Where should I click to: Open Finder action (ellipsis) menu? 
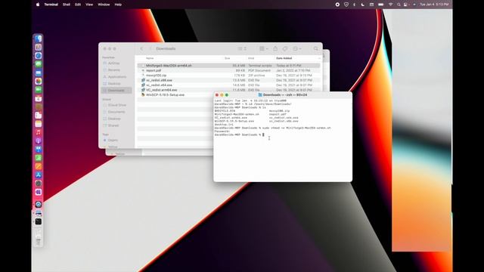(296, 48)
